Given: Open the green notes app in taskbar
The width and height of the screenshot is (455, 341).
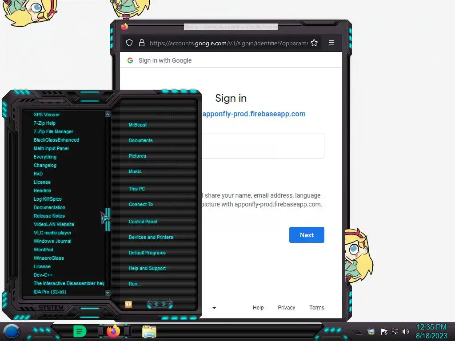Looking at the screenshot, I should (80, 331).
